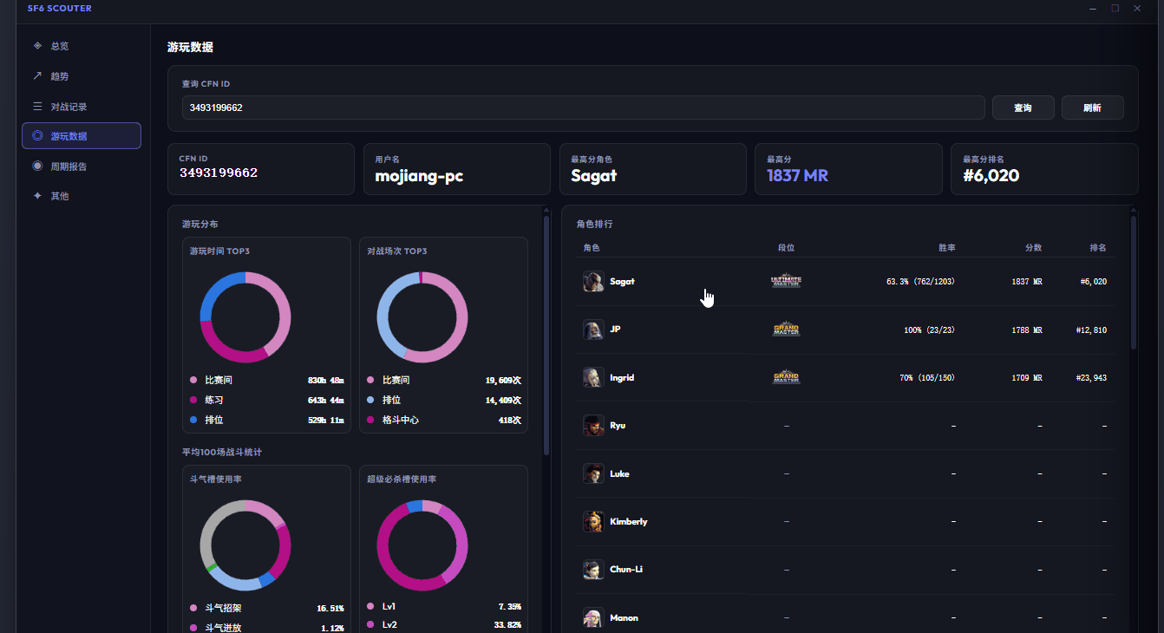Click Sagat's character avatar
Screen dimensions: 1164x633
point(593,282)
